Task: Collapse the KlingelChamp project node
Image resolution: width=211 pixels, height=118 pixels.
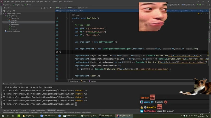Action: click(x=5, y=16)
